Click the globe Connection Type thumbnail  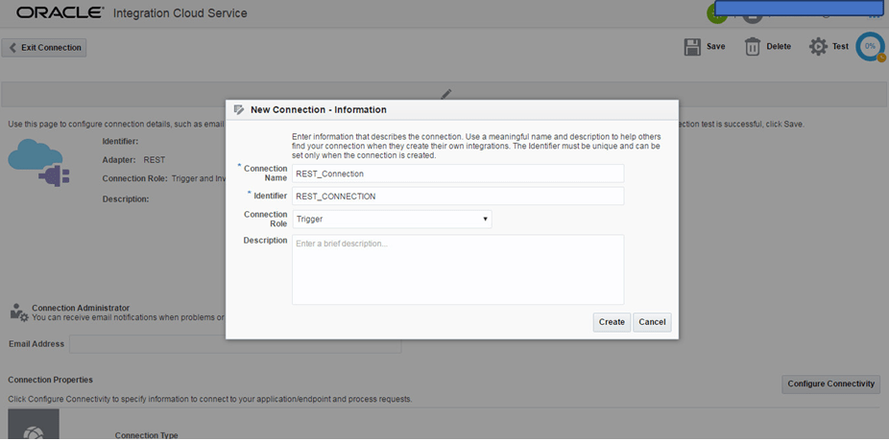tap(34, 425)
